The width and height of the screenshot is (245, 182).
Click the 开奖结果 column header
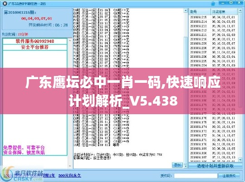[224, 12]
